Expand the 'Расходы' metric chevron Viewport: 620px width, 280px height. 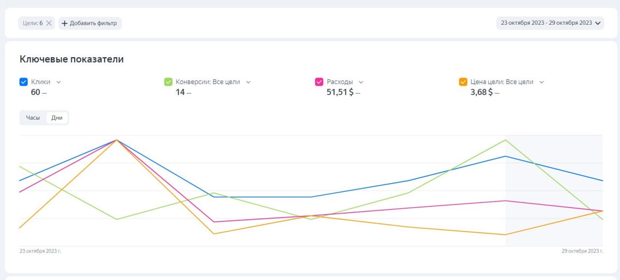click(x=361, y=82)
